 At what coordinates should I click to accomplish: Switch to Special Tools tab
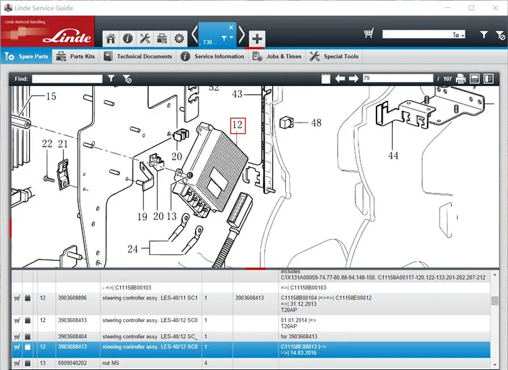pos(335,56)
